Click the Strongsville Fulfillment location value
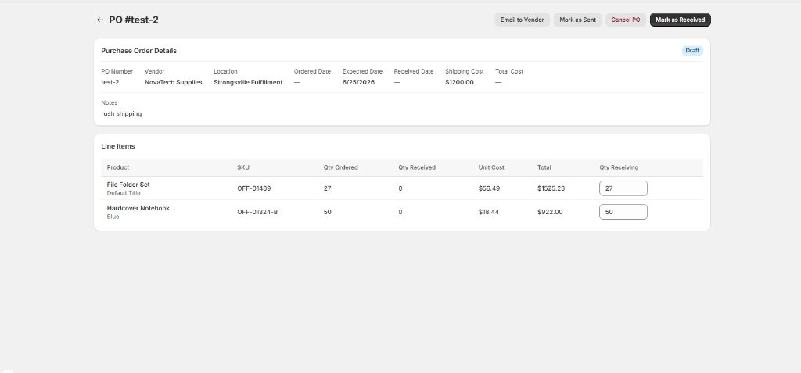Image resolution: width=801 pixels, height=373 pixels. tap(248, 82)
